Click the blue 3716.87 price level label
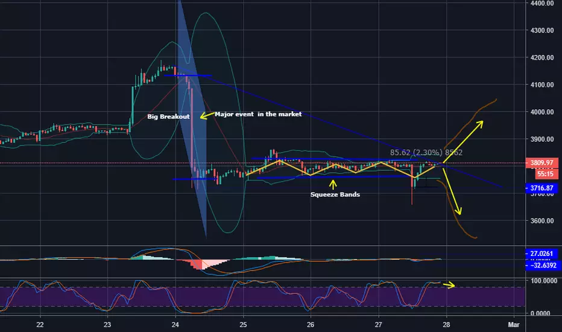Screen dimensions: 562x332 [x=541, y=188]
